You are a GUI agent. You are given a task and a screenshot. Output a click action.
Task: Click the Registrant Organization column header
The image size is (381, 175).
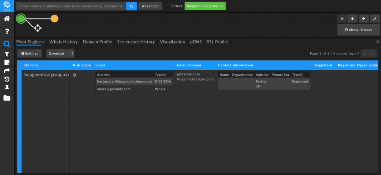click(358, 65)
